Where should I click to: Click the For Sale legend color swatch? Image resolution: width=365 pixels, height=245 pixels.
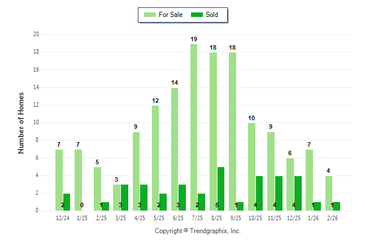(x=150, y=15)
